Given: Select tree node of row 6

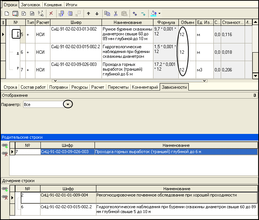Looking at the screenshot, I should 18,53.
